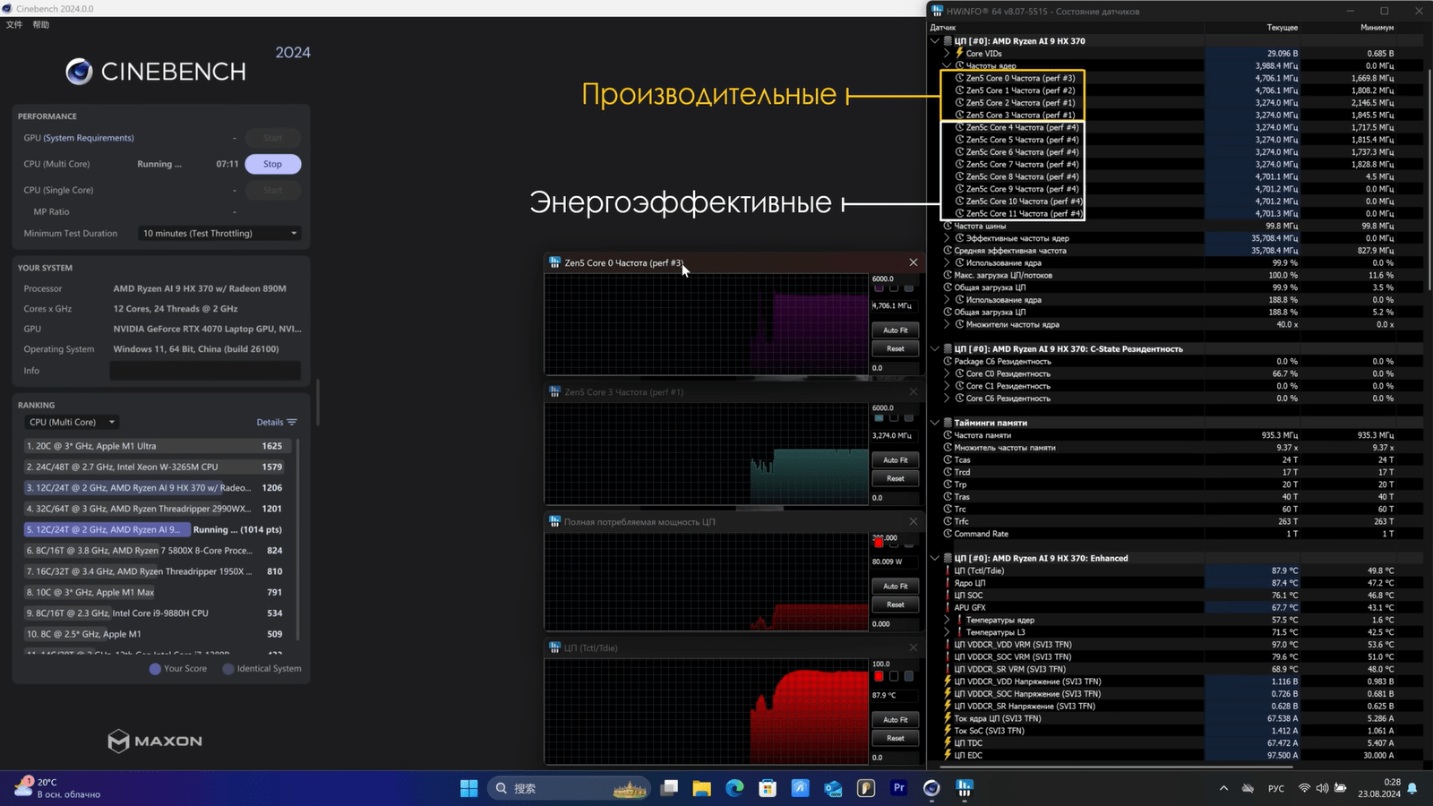Open the Minimum Test Duration dropdown
This screenshot has height=806, width=1433.
219,234
